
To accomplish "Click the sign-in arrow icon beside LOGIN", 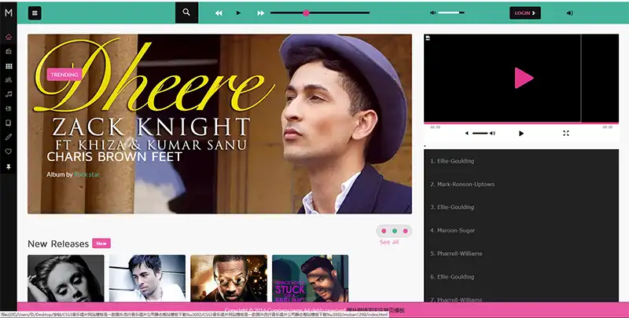I will click(x=569, y=13).
